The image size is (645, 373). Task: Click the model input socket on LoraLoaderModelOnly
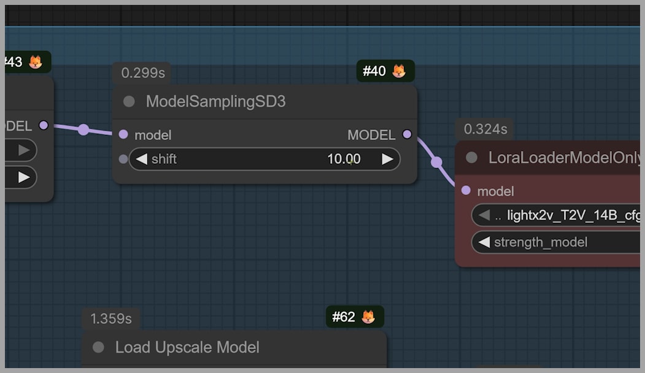[466, 191]
